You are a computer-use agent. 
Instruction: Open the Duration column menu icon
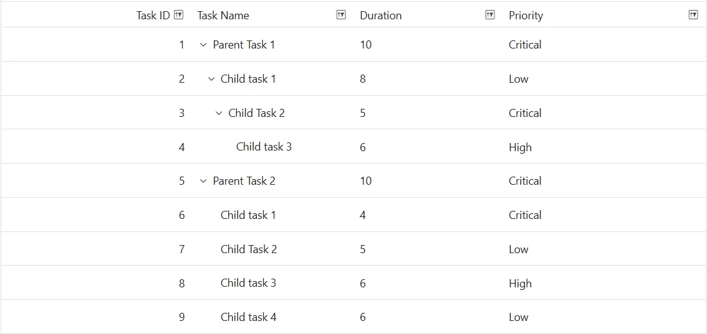[x=489, y=15]
